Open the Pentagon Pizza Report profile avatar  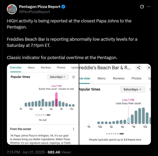click(x=12, y=9)
